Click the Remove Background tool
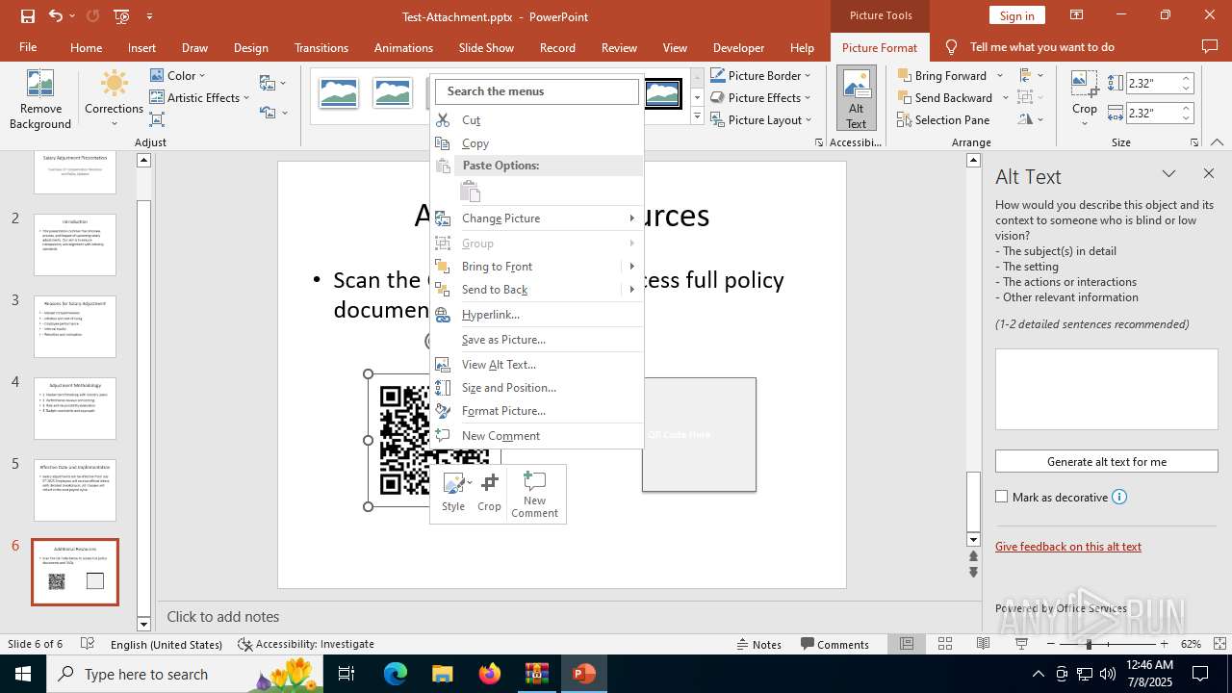Screen dimensions: 1232x693 pyautogui.click(x=40, y=99)
